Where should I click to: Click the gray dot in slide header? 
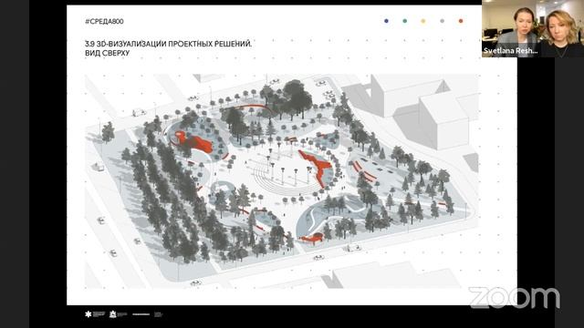pyautogui.click(x=442, y=21)
